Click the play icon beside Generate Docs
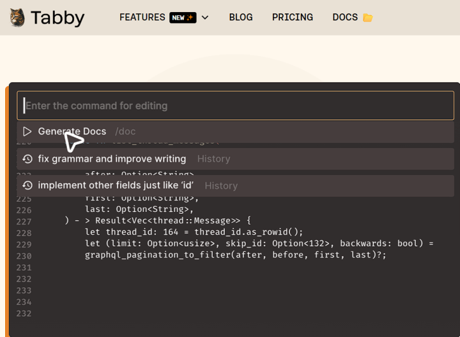Screen dimensions: 460x337 (27, 131)
